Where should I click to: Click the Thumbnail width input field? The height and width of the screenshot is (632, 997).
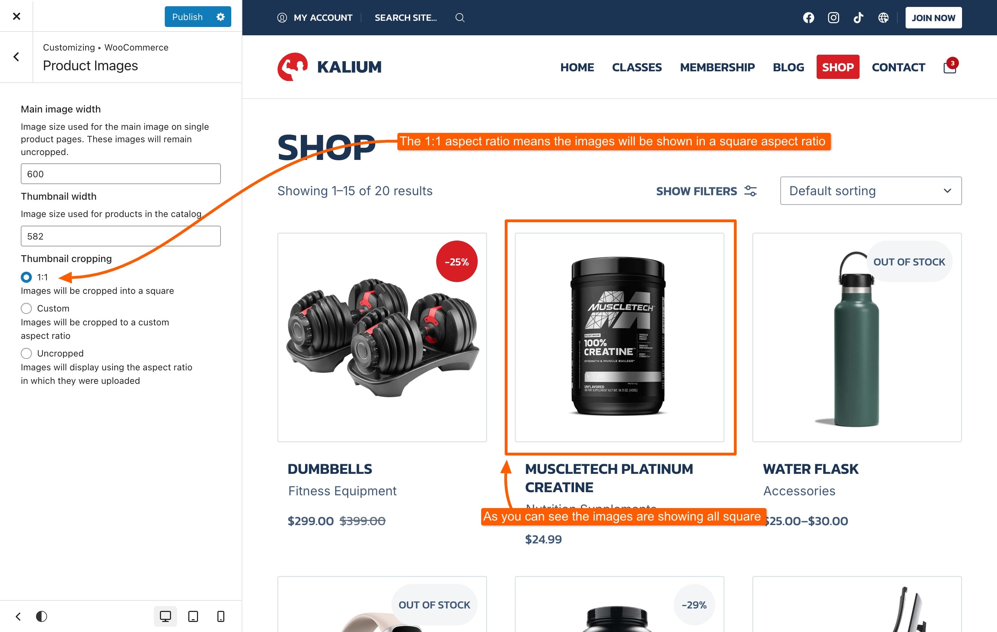pos(120,236)
